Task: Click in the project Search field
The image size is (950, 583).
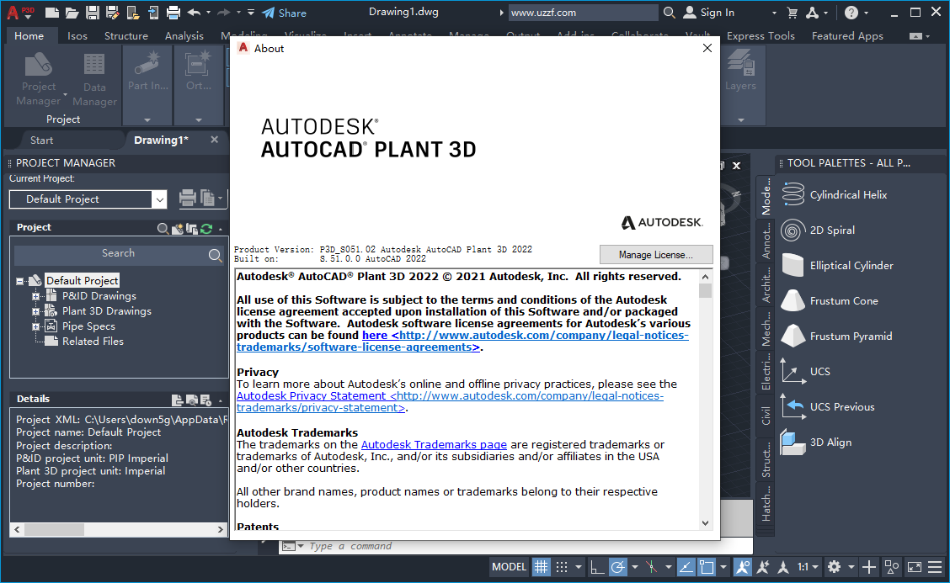Action: (118, 253)
